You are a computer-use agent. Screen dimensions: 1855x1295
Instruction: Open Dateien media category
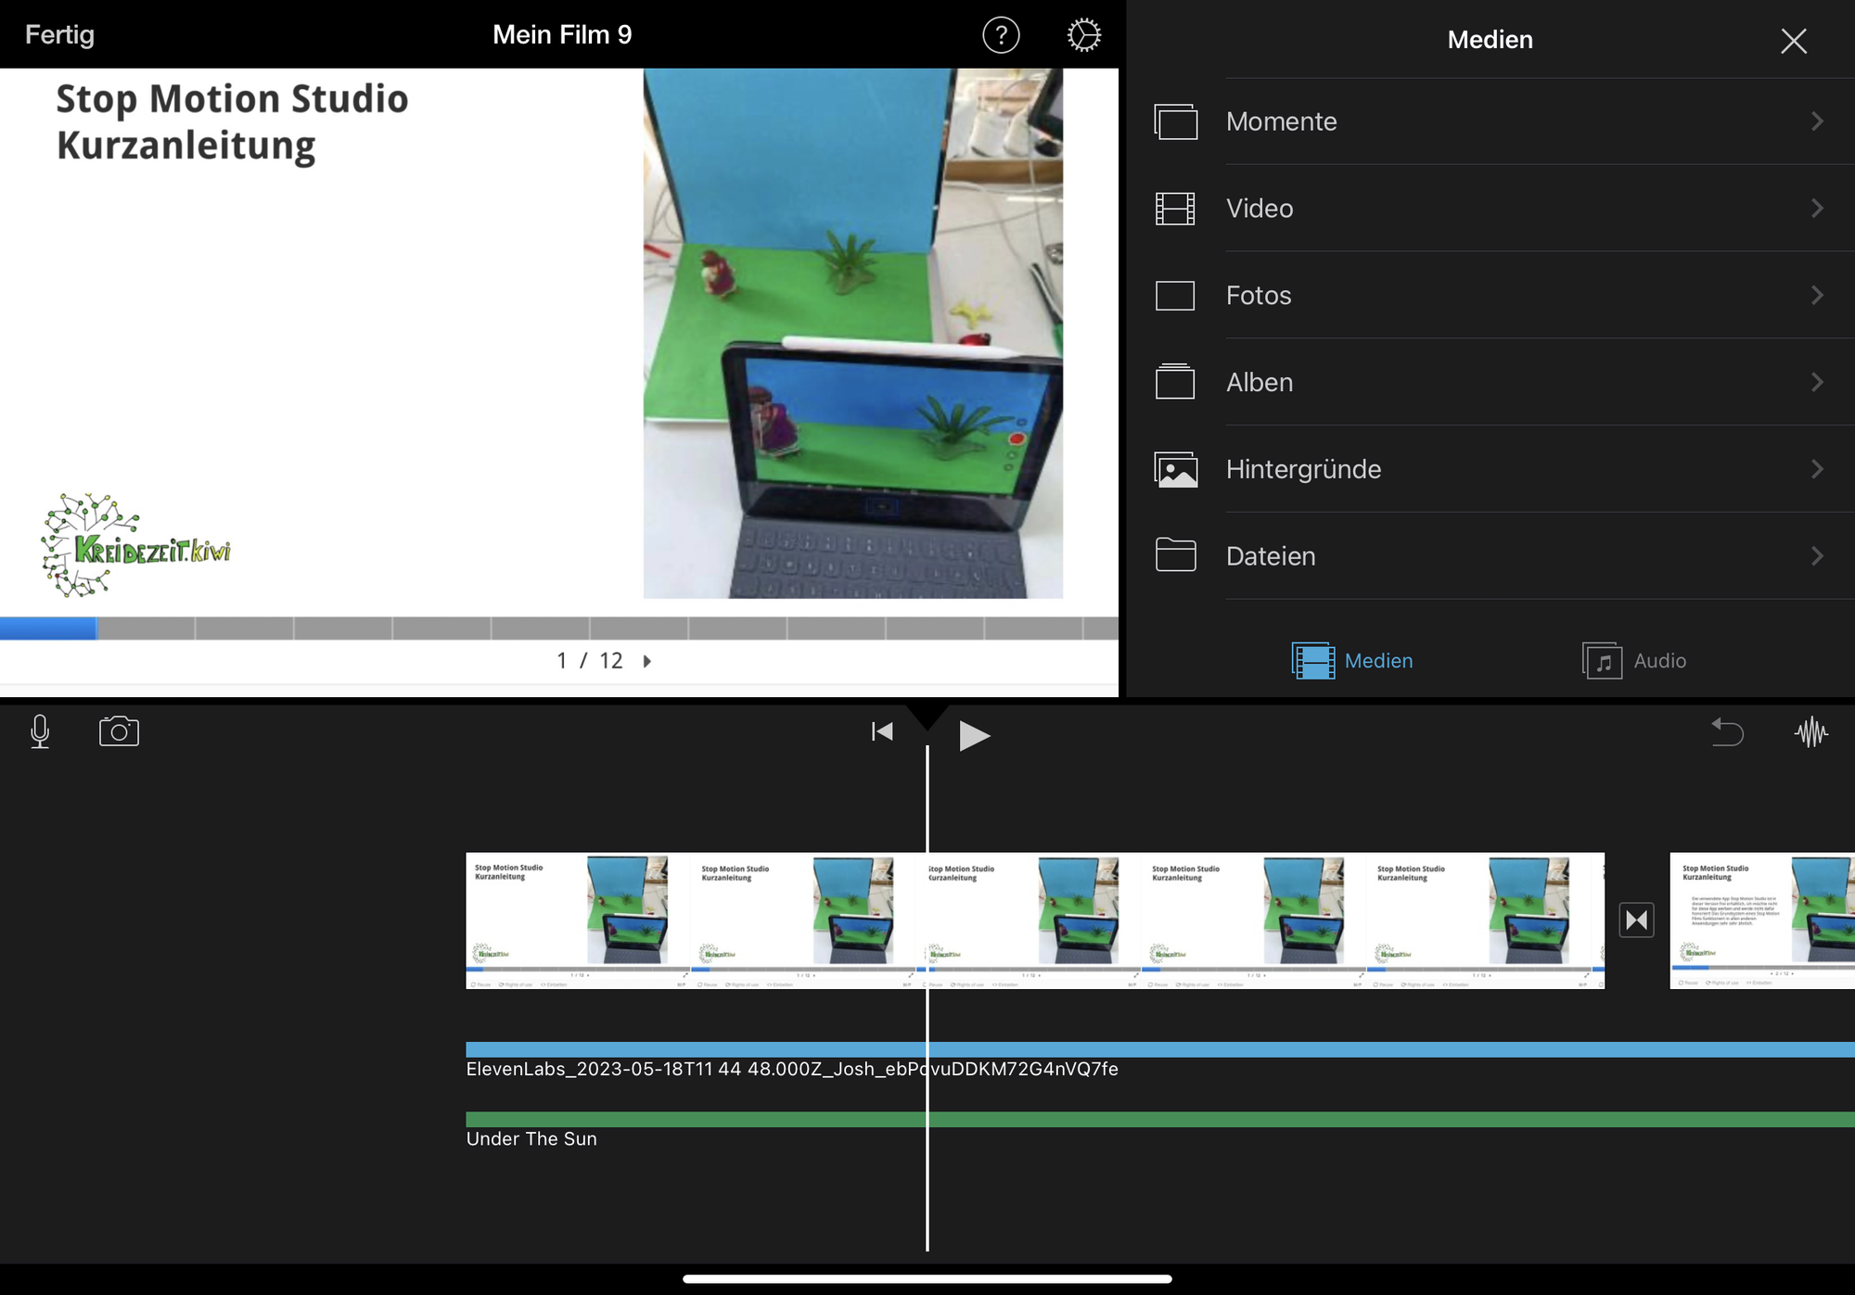[x=1490, y=556]
